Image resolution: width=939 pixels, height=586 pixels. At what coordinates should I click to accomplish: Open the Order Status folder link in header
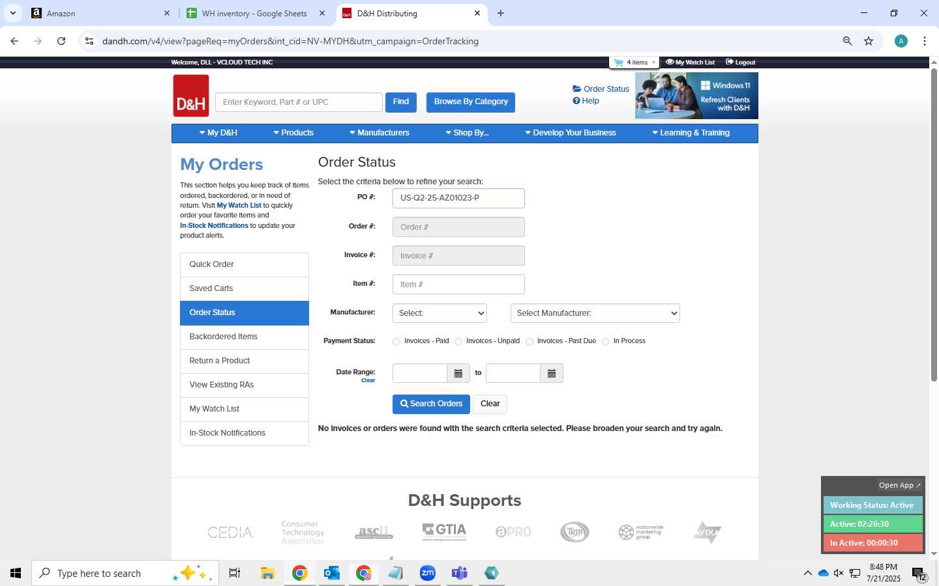pos(601,89)
